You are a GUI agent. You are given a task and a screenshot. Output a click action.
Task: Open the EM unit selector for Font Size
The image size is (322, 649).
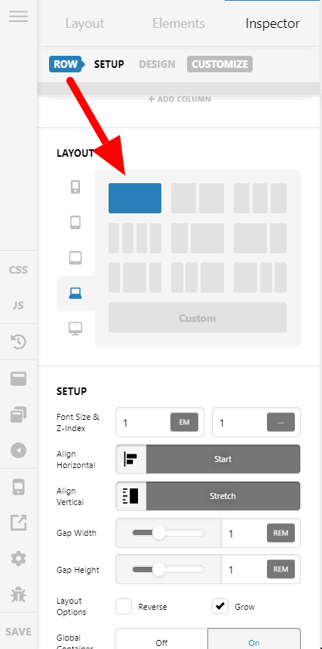pos(184,422)
